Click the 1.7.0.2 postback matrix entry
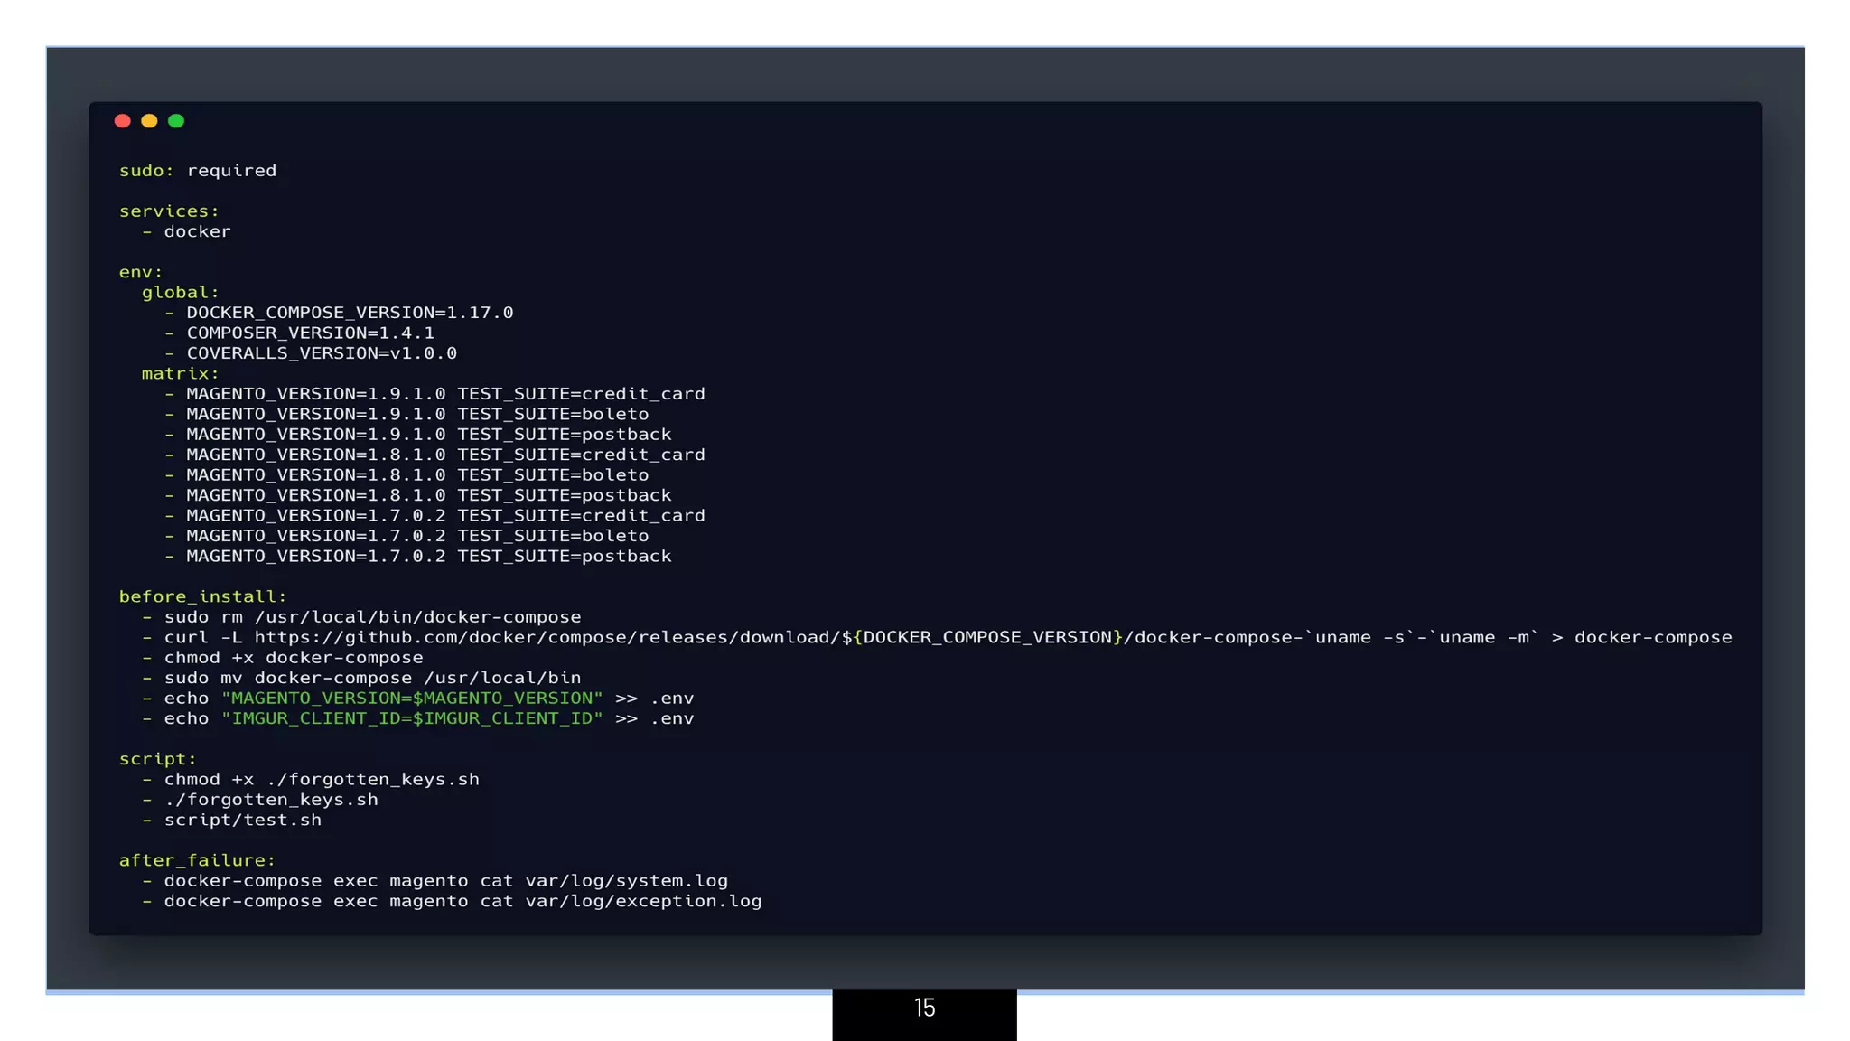1850x1041 pixels. 428,557
